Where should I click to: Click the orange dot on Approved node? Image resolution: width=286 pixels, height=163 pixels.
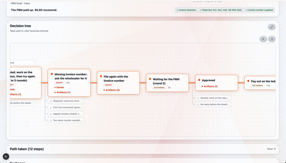pos(199,80)
